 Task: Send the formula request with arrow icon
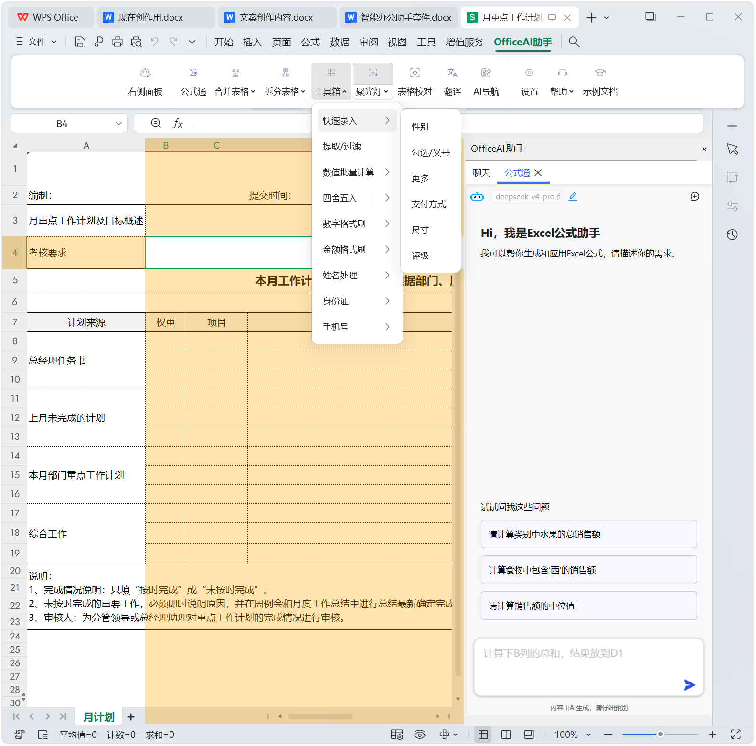click(689, 685)
